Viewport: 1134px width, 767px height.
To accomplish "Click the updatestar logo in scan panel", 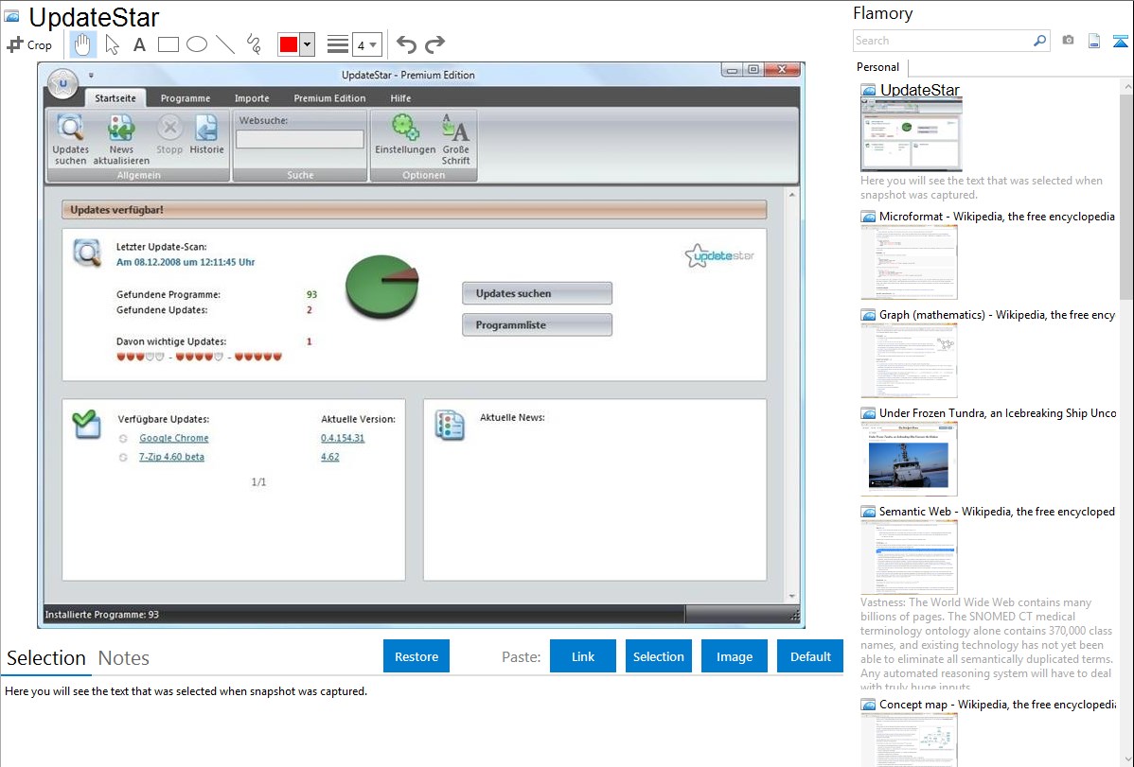I will [x=719, y=255].
